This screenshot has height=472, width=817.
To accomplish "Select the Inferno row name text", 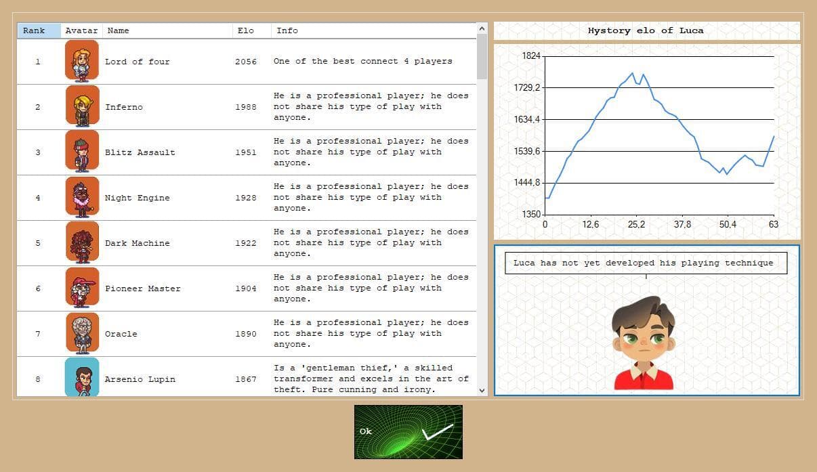I will [124, 107].
